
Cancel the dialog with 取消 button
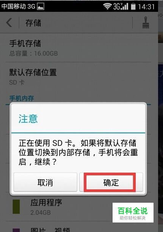[x=45, y=182]
